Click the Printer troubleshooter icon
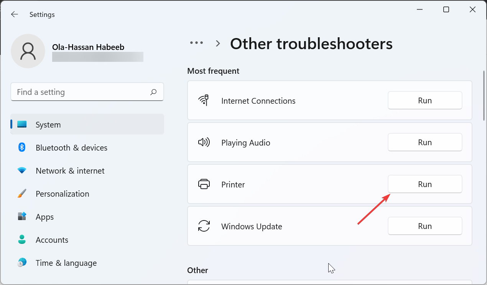This screenshot has width=487, height=285. [204, 184]
